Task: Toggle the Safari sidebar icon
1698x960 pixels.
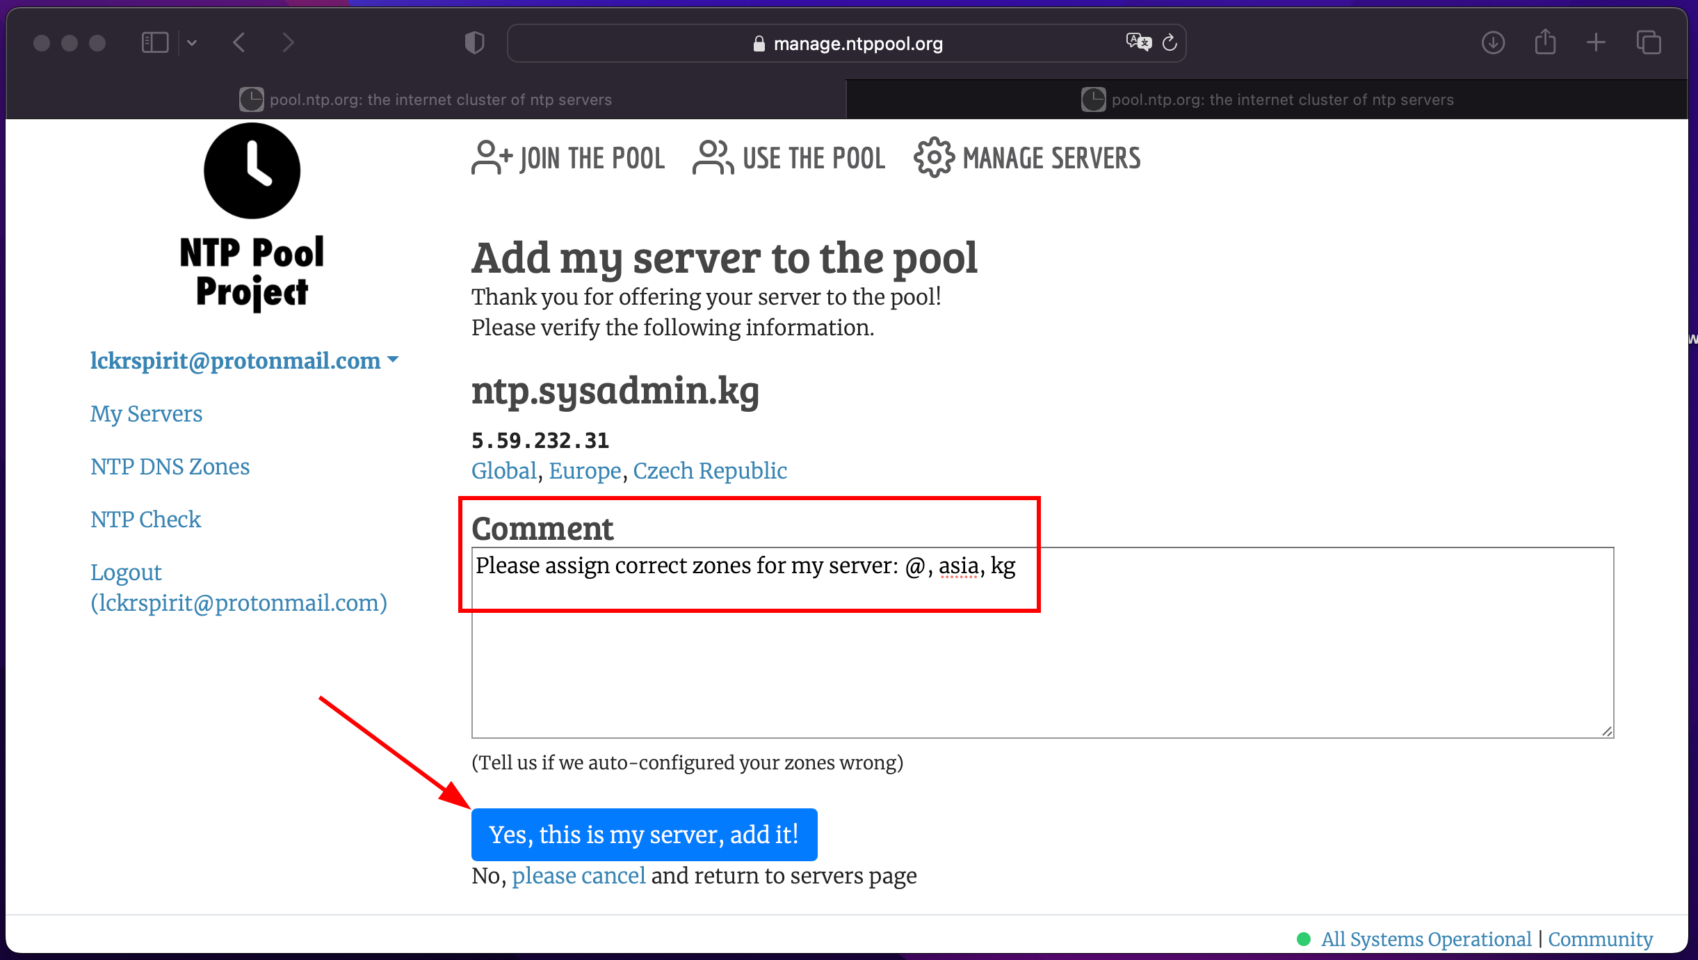Action: coord(155,43)
